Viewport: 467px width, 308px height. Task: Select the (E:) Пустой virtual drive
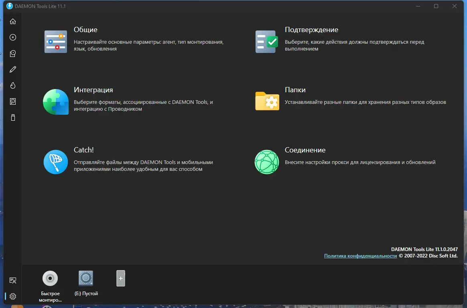[x=86, y=278]
